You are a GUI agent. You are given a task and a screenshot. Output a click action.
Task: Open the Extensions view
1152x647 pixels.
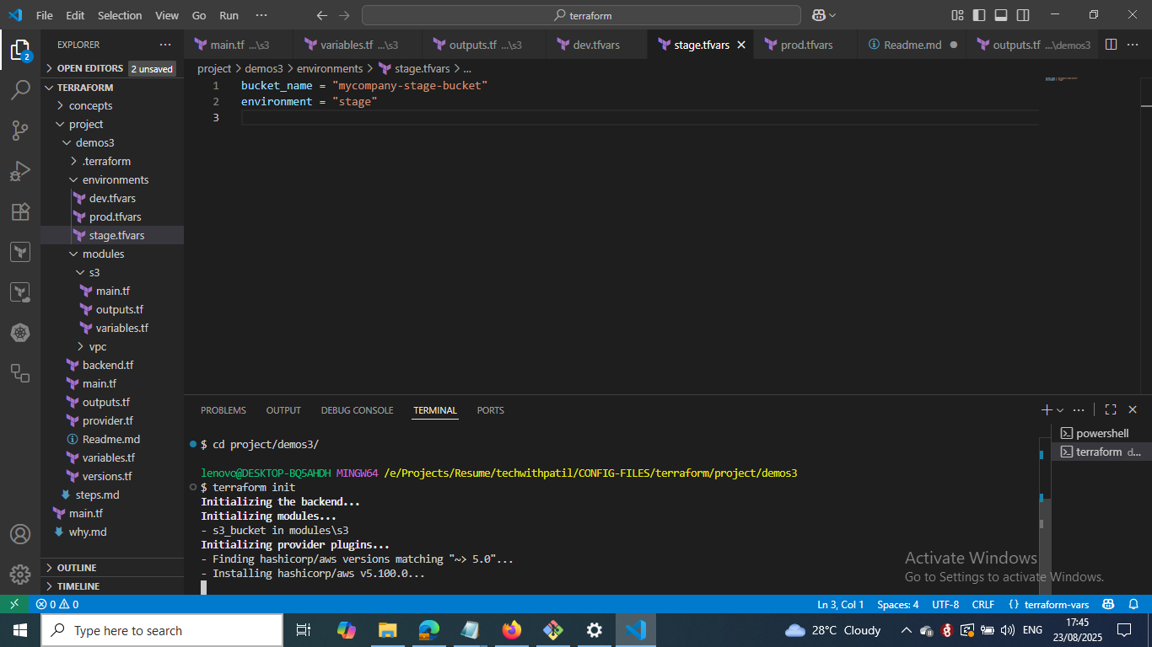(20, 211)
